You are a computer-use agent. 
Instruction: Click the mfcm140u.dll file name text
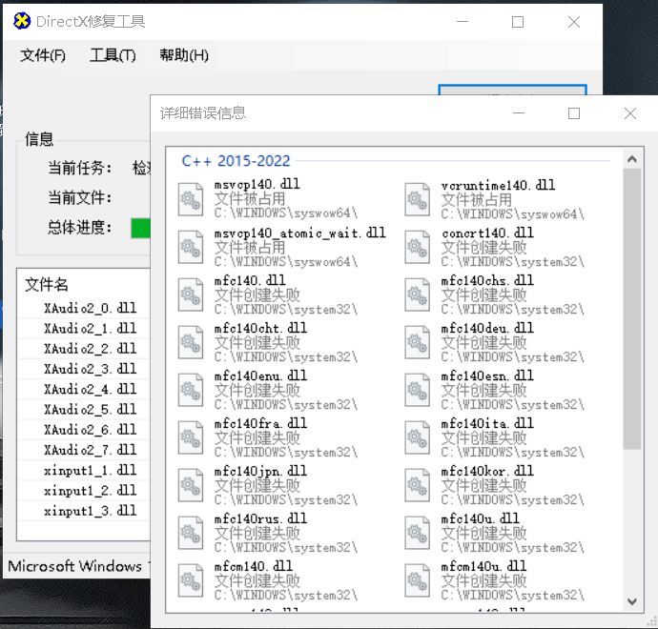click(x=483, y=566)
